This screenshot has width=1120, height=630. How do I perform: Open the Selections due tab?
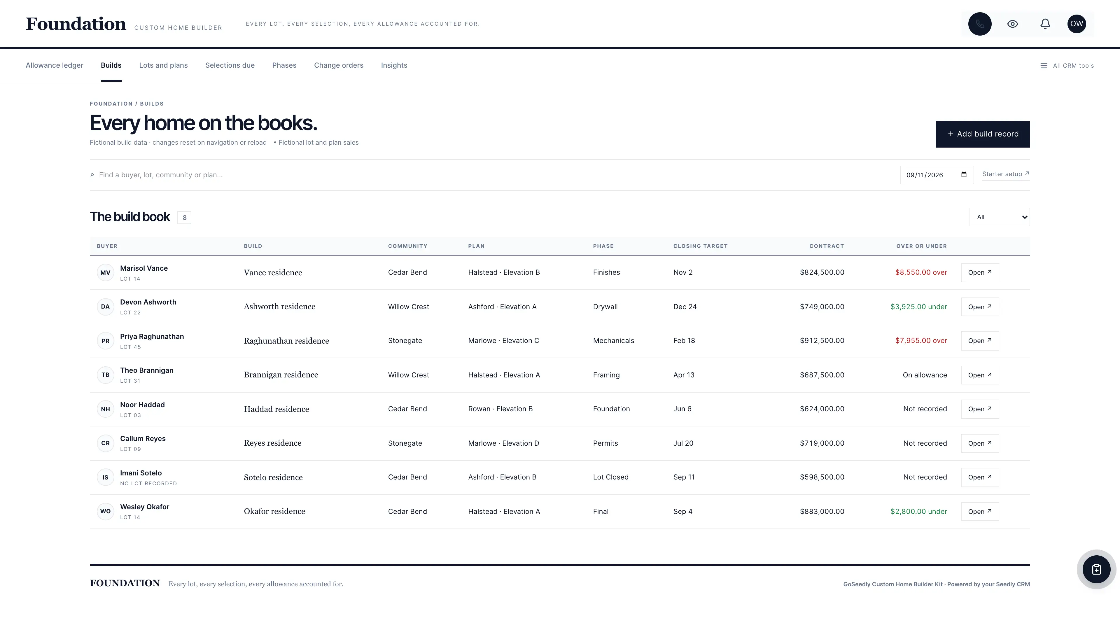coord(230,65)
